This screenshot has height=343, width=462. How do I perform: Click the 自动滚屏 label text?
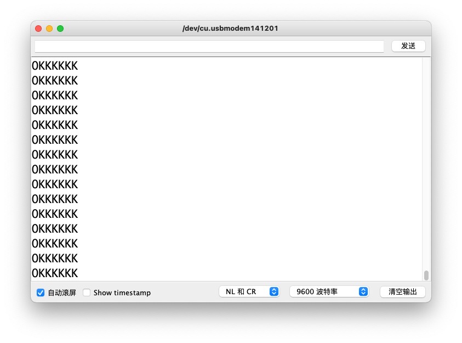[62, 293]
